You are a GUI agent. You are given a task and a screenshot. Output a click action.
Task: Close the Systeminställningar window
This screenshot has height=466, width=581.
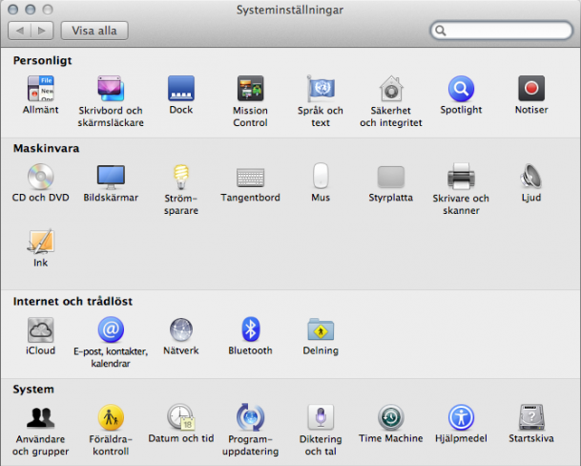coord(13,10)
